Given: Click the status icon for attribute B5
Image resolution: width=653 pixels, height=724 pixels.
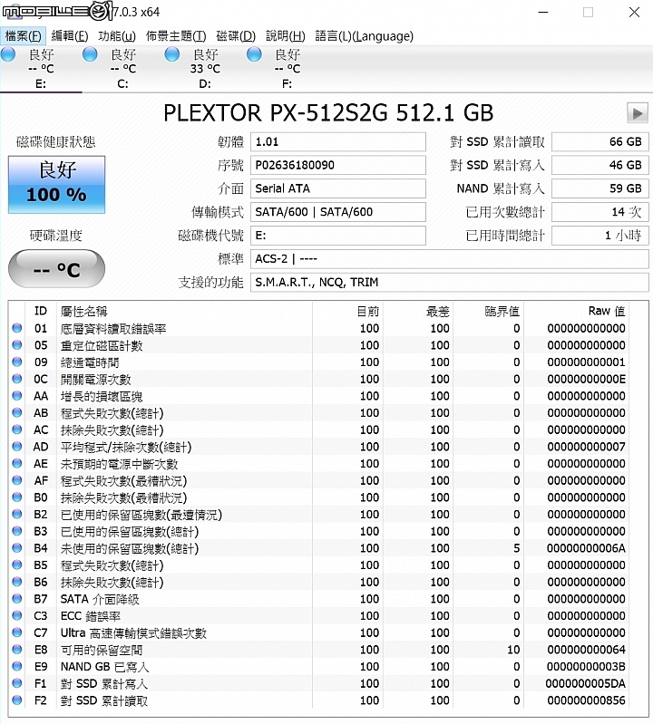Looking at the screenshot, I should (17, 565).
